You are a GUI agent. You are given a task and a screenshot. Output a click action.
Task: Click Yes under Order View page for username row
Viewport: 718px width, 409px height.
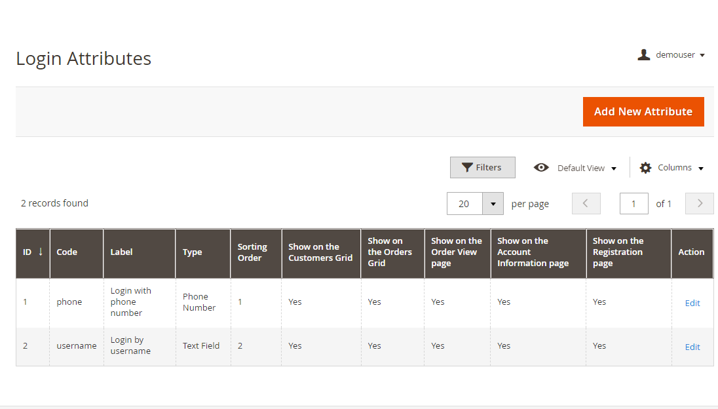coord(438,346)
